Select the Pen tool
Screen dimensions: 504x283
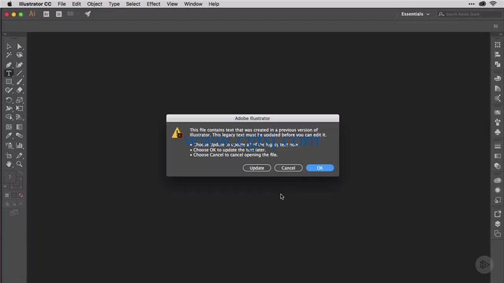[9, 65]
